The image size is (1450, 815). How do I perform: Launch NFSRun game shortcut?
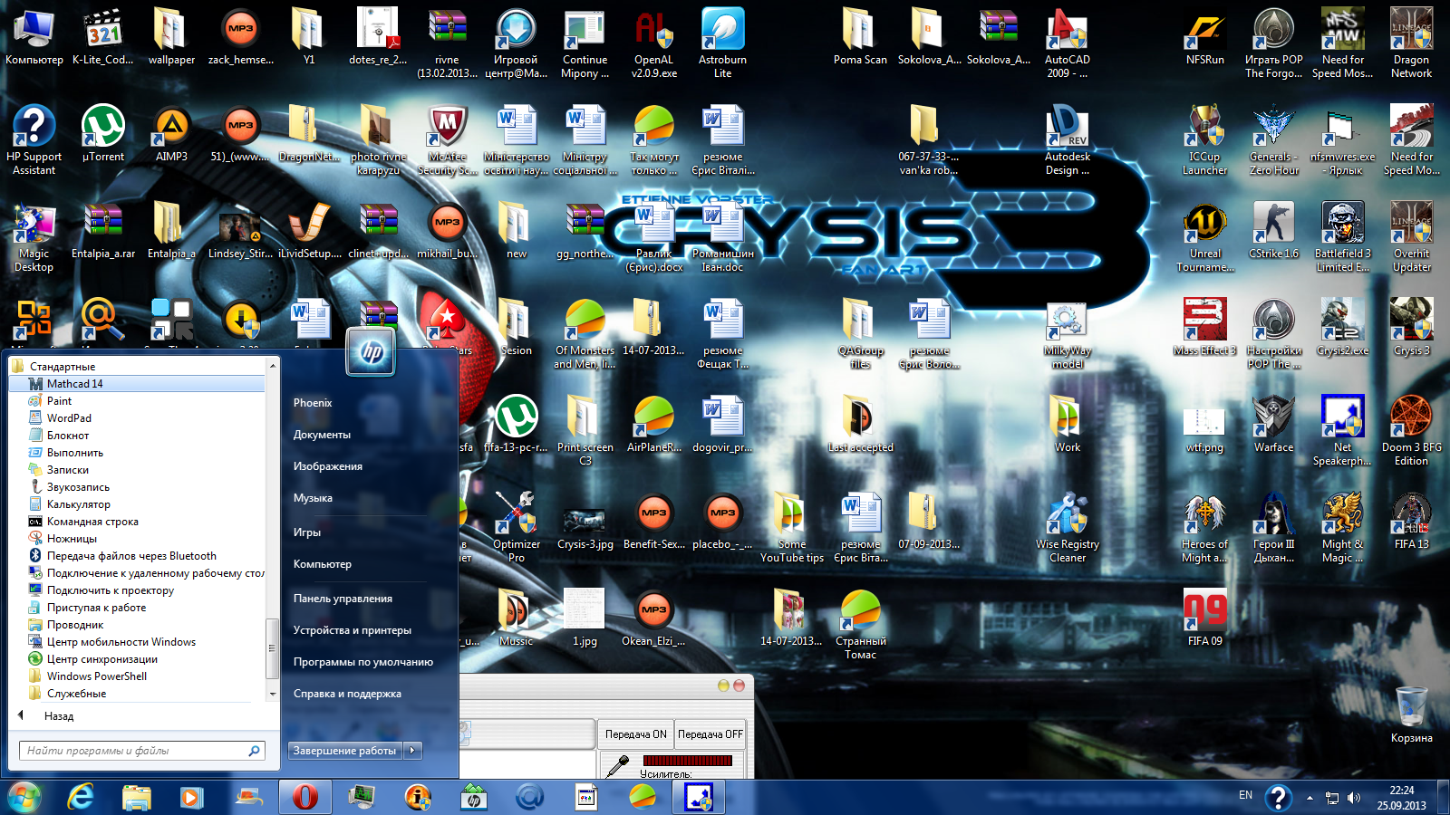pos(1205,36)
